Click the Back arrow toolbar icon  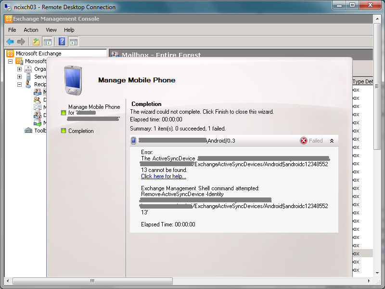coord(10,41)
